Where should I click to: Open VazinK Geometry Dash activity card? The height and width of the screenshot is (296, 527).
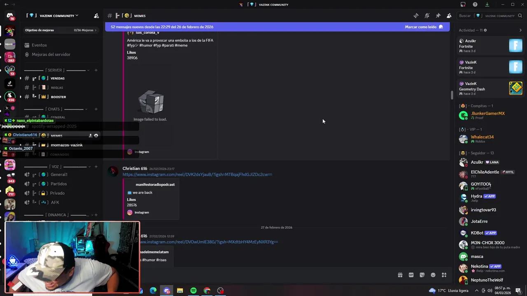coord(490,88)
